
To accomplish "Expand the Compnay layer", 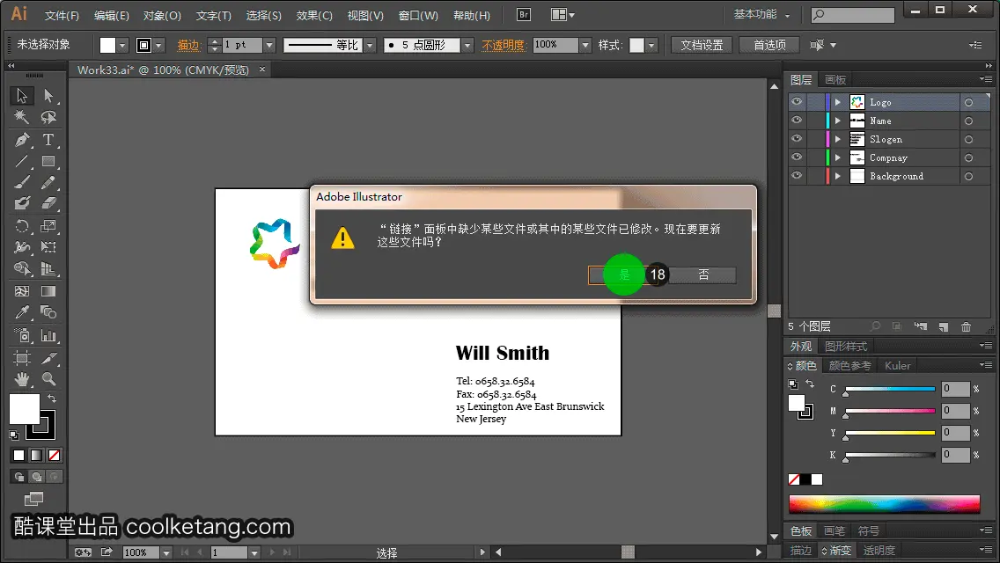I will [838, 157].
